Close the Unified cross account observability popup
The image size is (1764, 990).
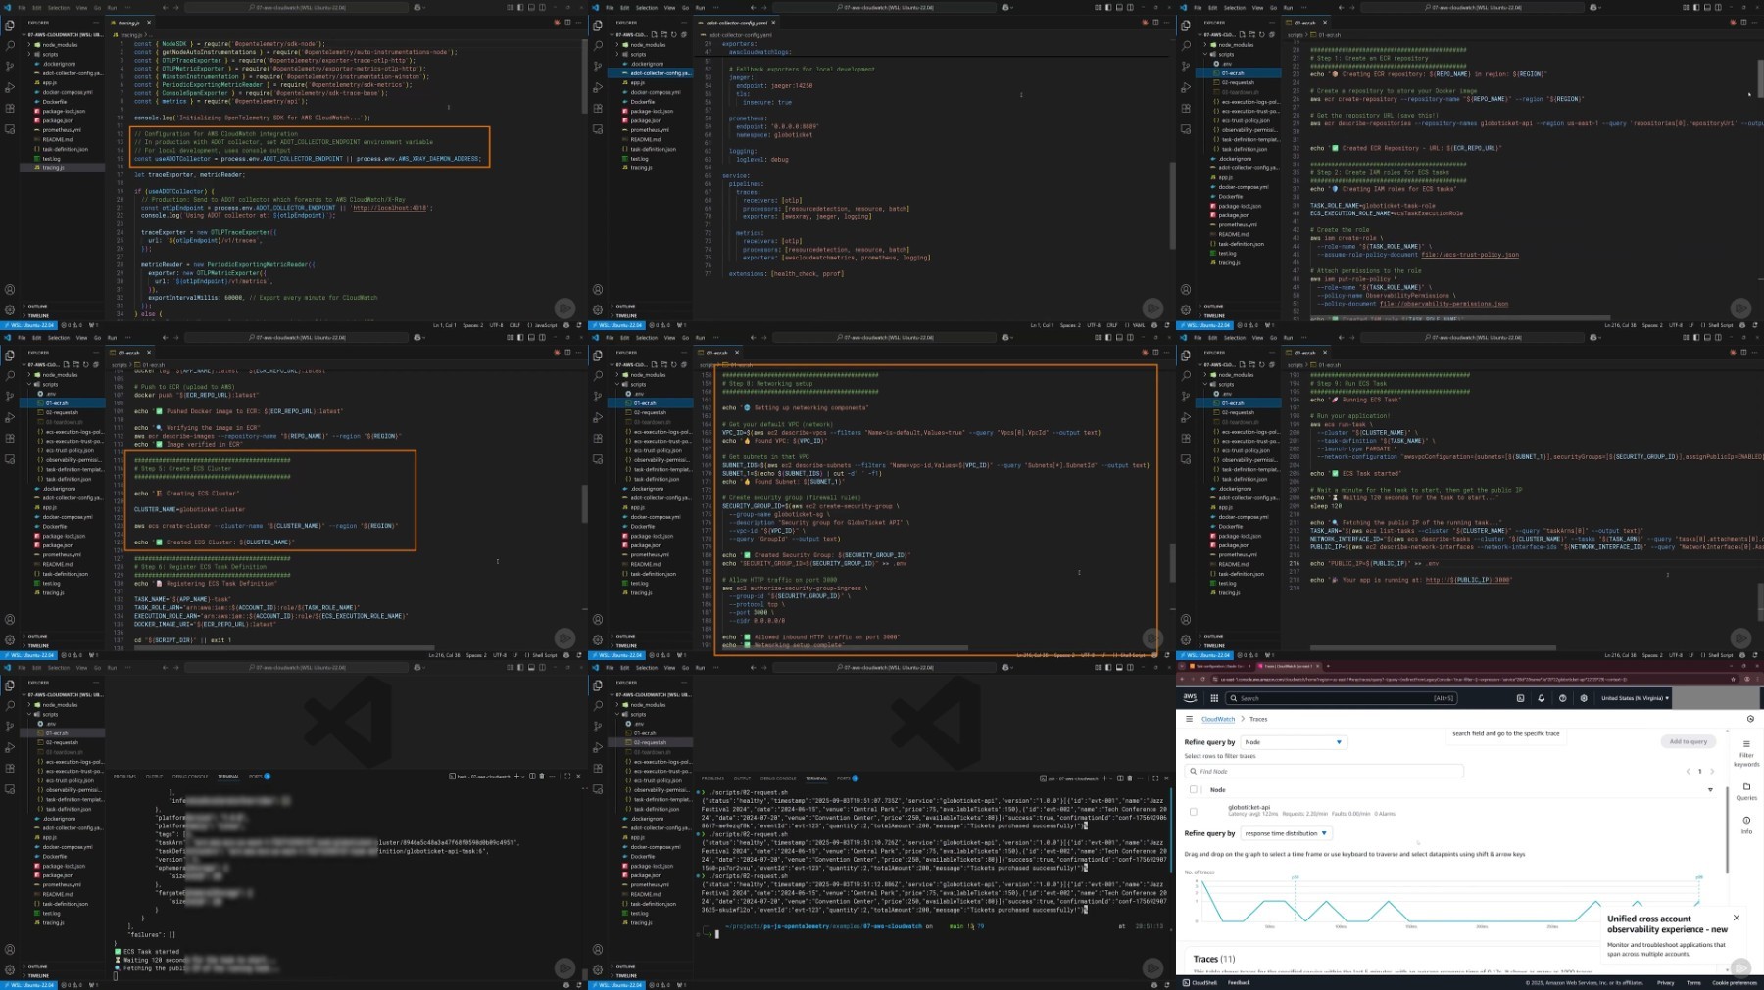(1736, 918)
